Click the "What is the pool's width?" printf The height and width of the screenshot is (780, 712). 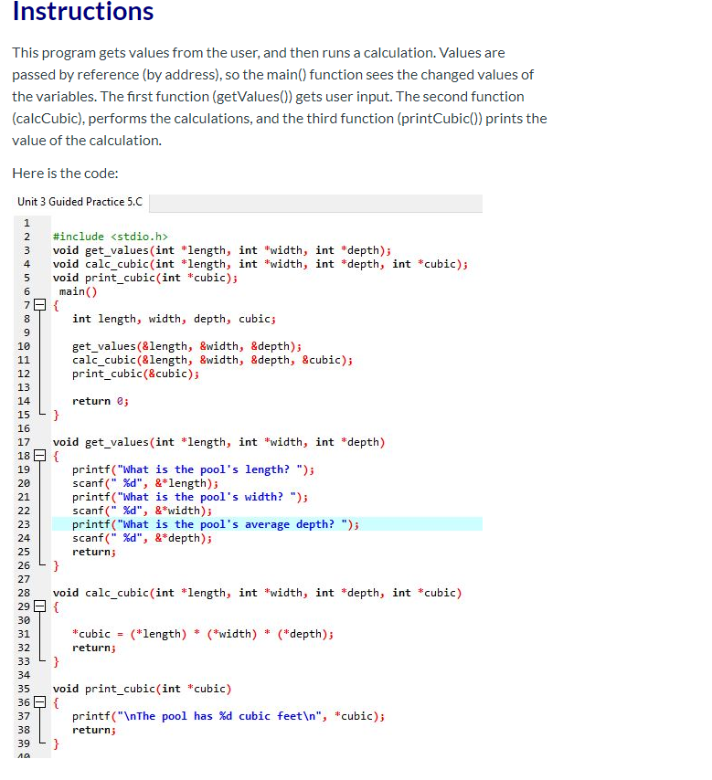[x=190, y=497]
